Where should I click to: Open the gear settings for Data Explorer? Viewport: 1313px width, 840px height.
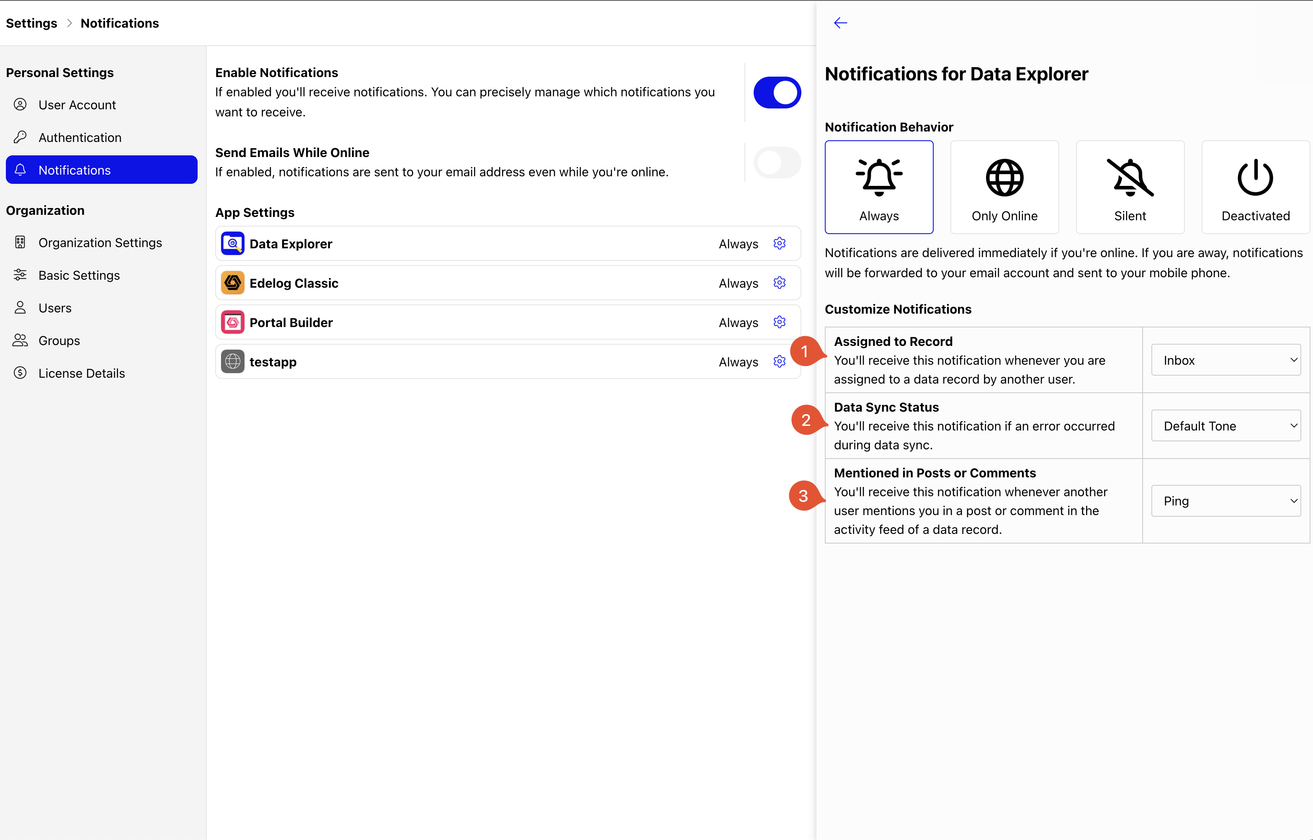(779, 243)
